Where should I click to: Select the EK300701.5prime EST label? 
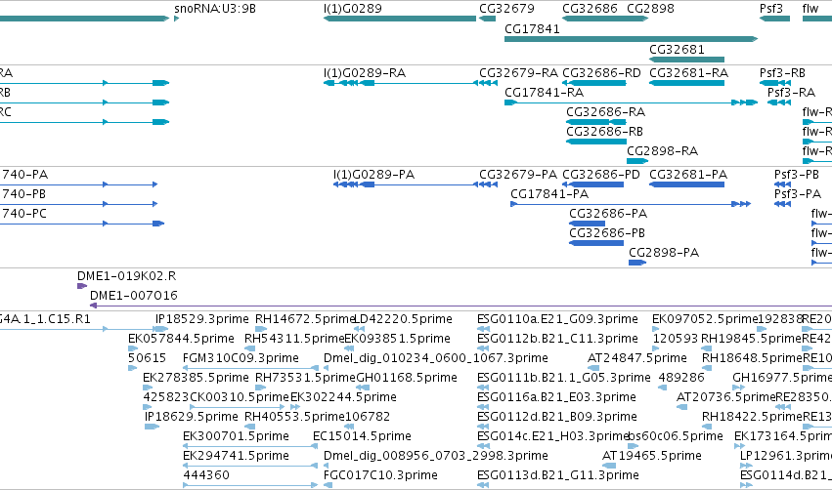pos(237,436)
